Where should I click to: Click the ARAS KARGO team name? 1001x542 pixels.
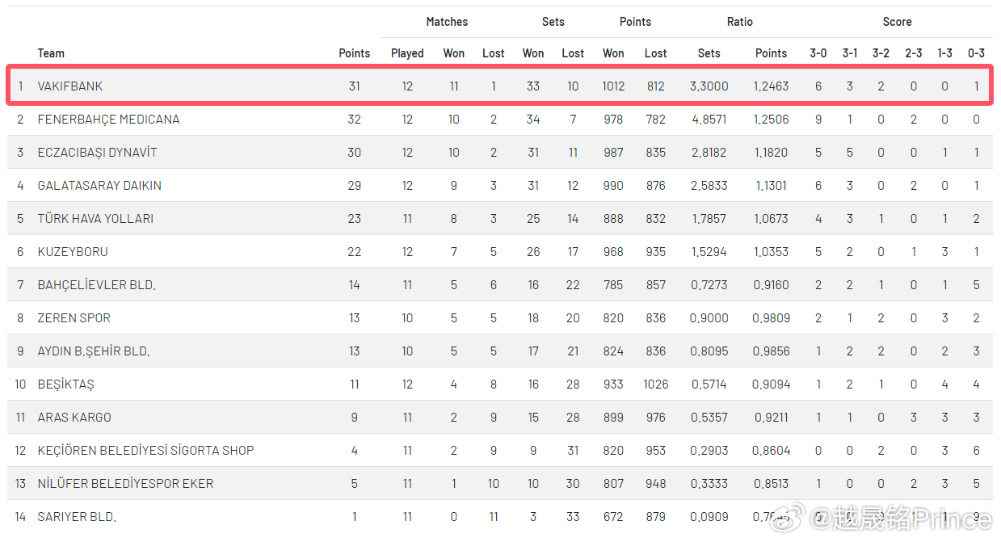coord(74,418)
